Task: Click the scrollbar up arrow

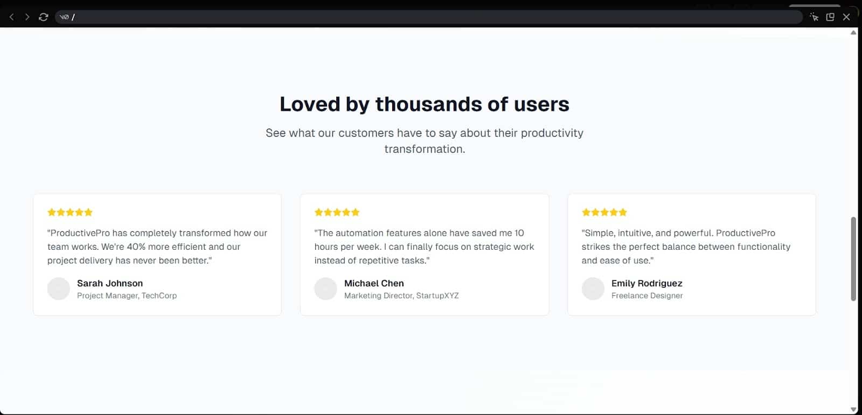Action: pos(853,33)
